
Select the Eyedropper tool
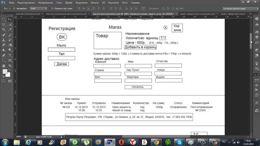point(10,30)
